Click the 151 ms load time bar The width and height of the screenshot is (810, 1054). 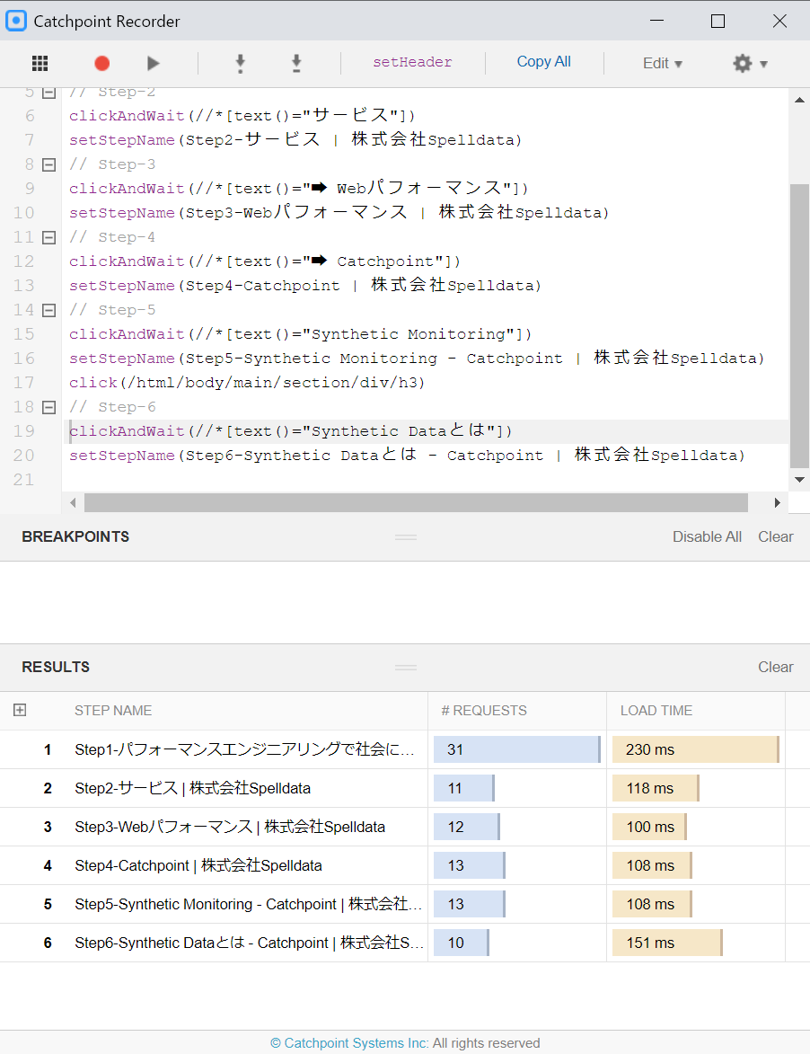tap(667, 943)
